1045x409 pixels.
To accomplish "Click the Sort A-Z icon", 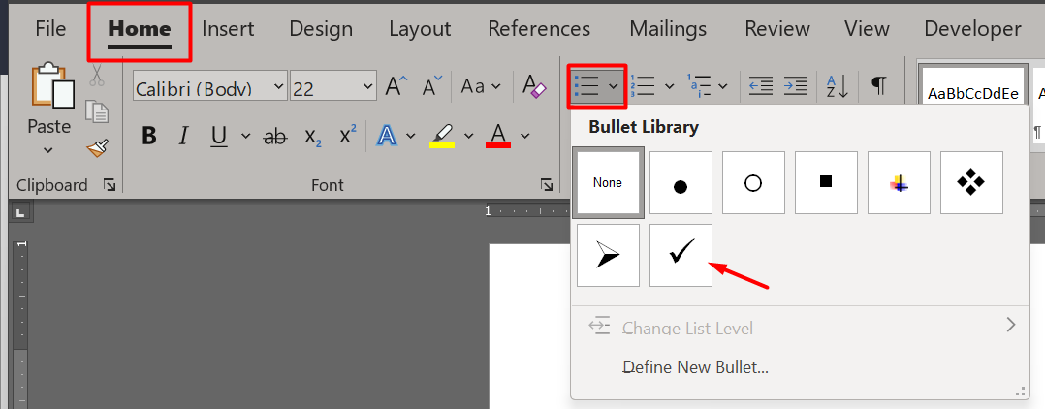I will click(838, 86).
